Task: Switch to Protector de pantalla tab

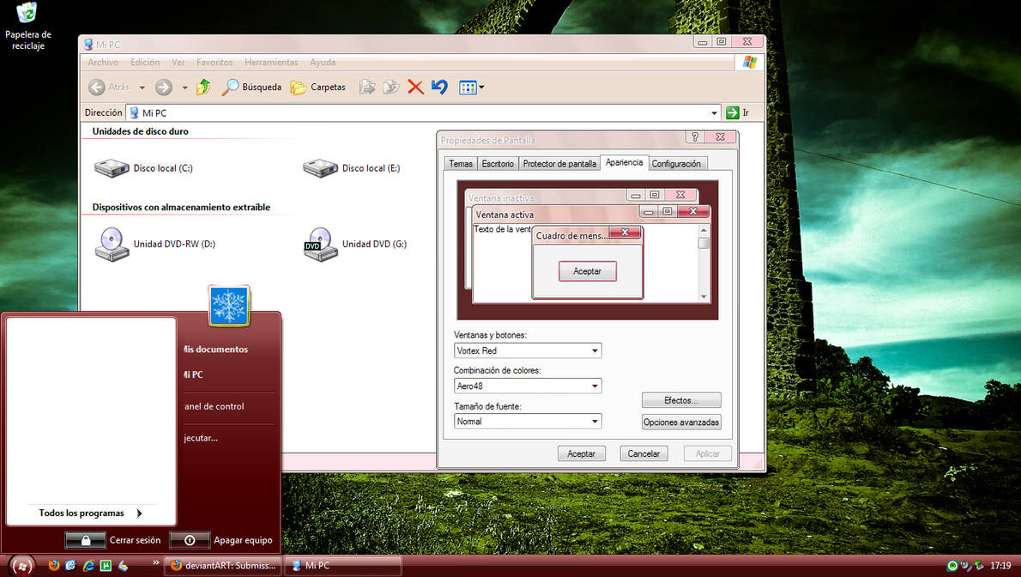Action: point(559,164)
